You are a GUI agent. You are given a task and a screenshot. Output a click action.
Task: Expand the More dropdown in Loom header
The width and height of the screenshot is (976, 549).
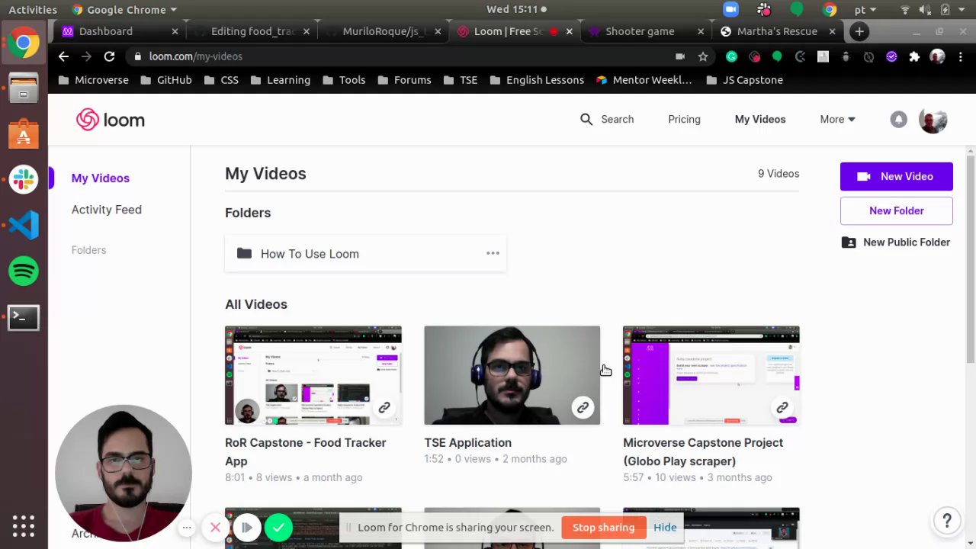tap(837, 119)
